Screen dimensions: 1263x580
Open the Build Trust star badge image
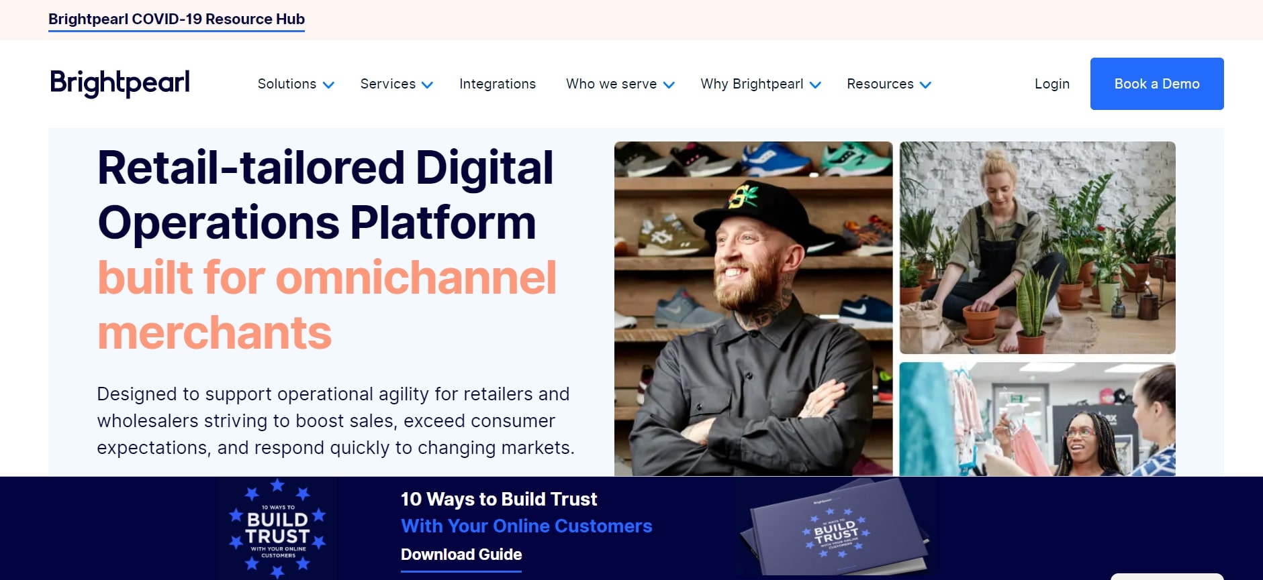point(277,528)
